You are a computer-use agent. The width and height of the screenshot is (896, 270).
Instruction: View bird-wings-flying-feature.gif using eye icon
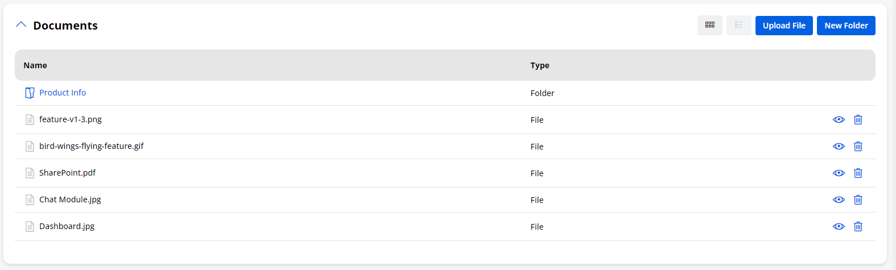[839, 146]
